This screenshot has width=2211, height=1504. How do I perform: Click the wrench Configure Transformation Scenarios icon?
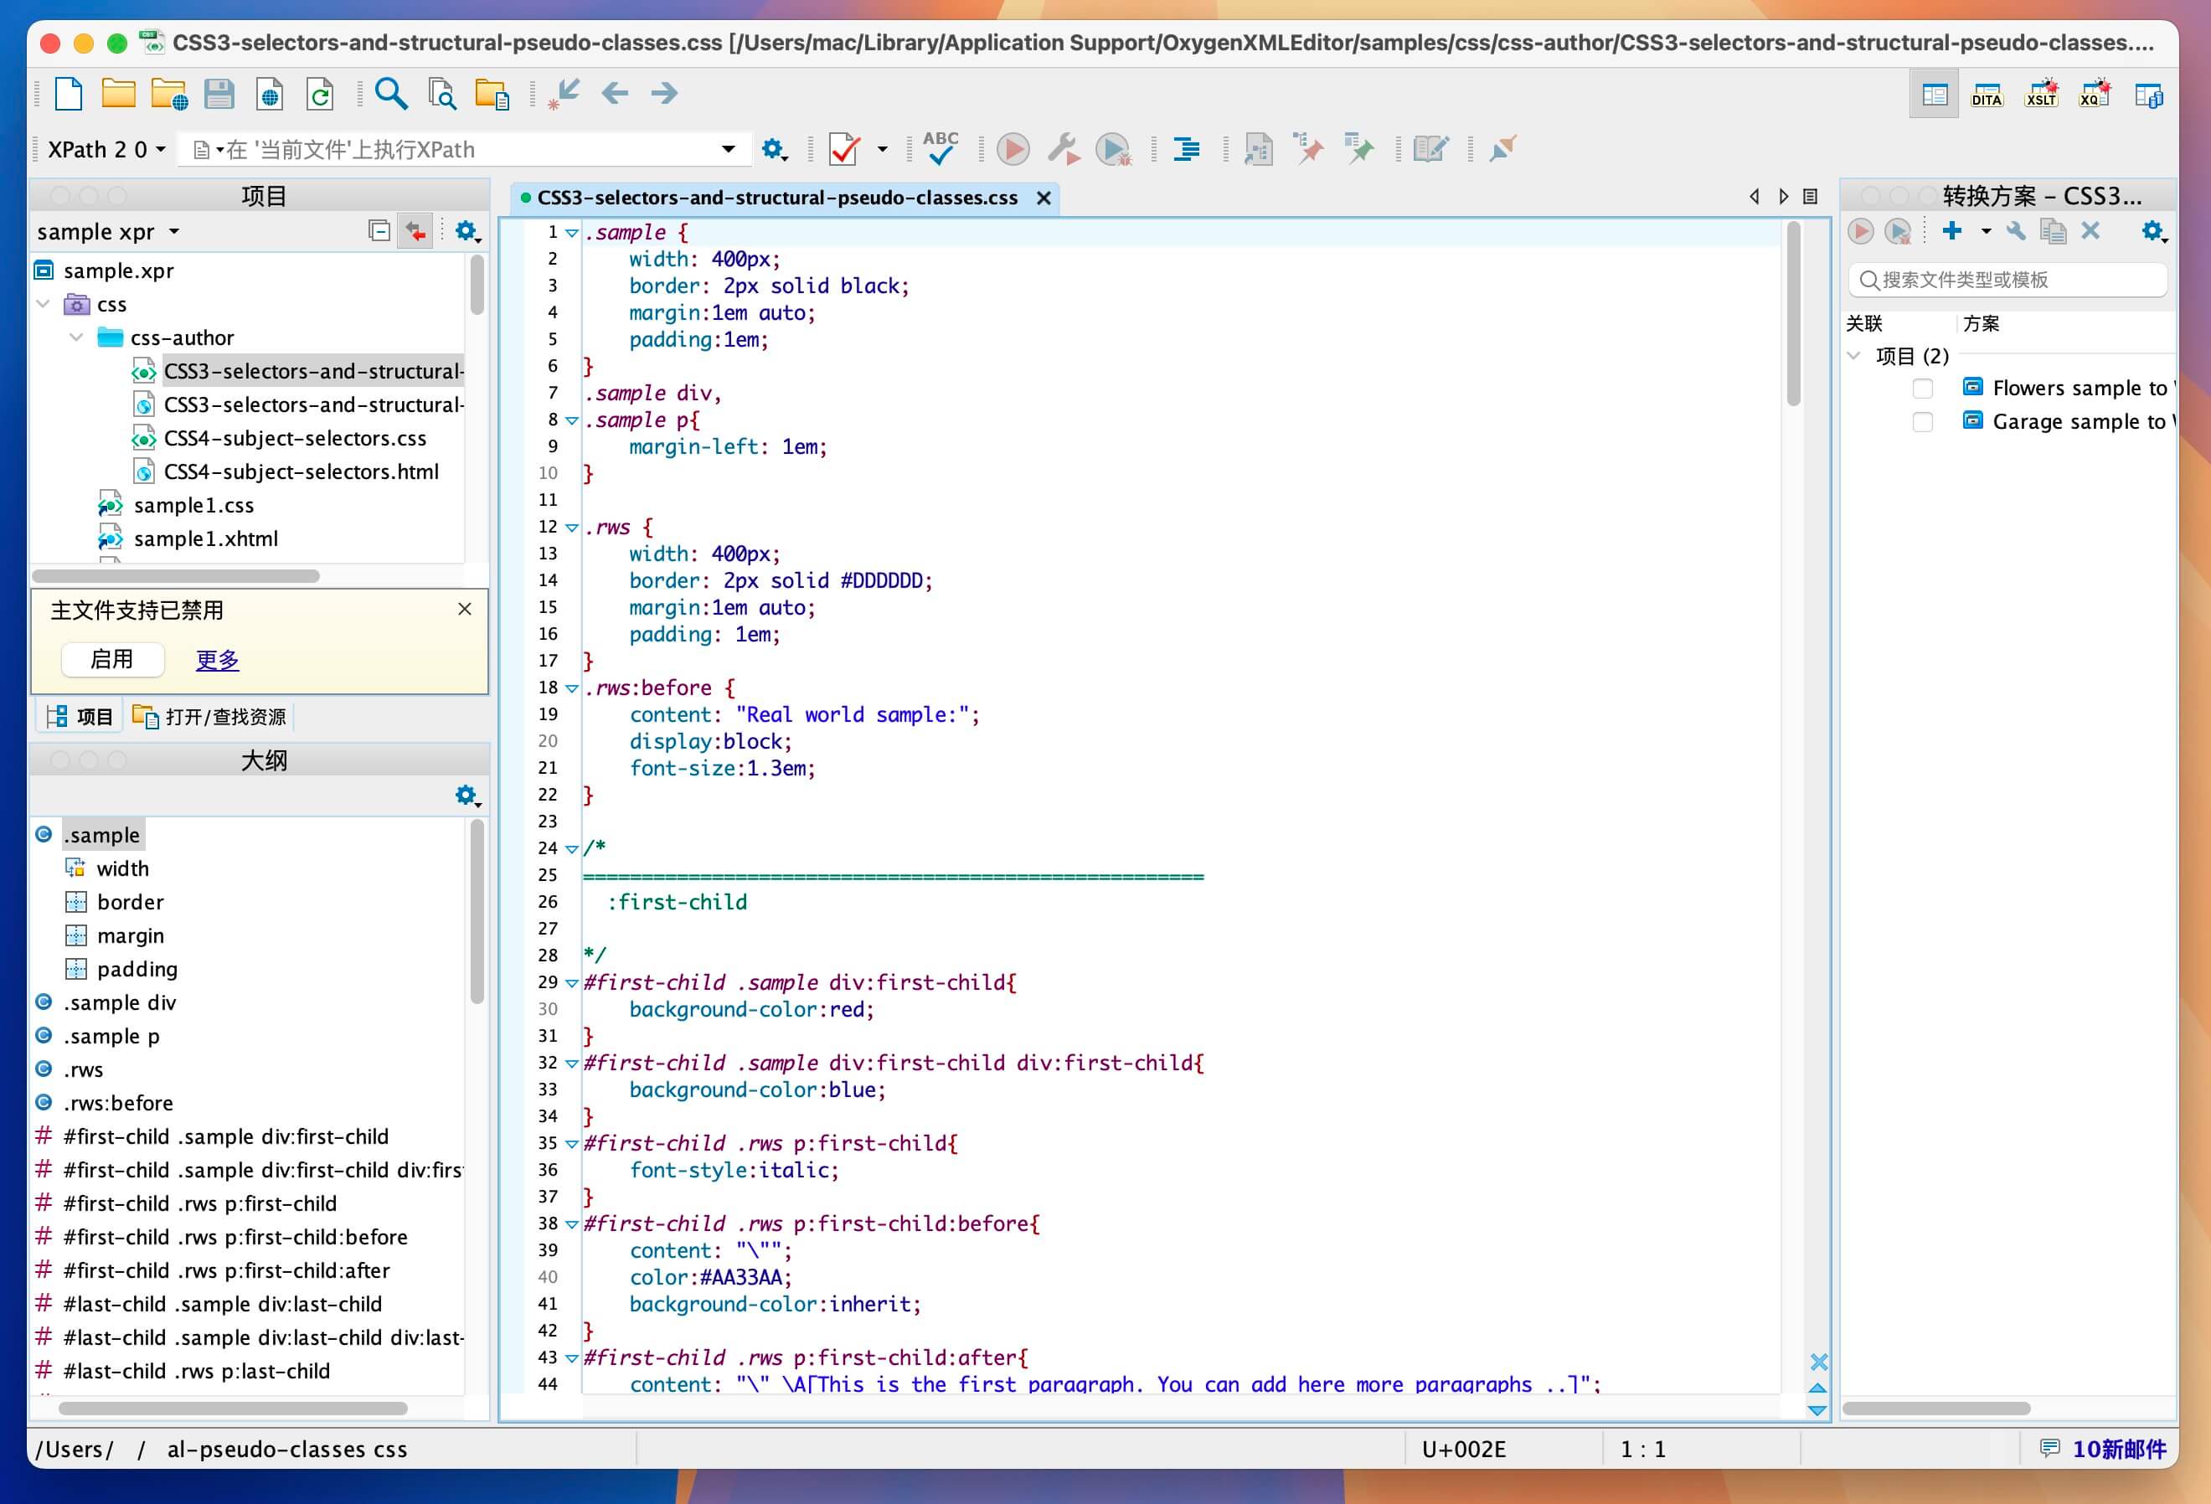click(x=1063, y=148)
